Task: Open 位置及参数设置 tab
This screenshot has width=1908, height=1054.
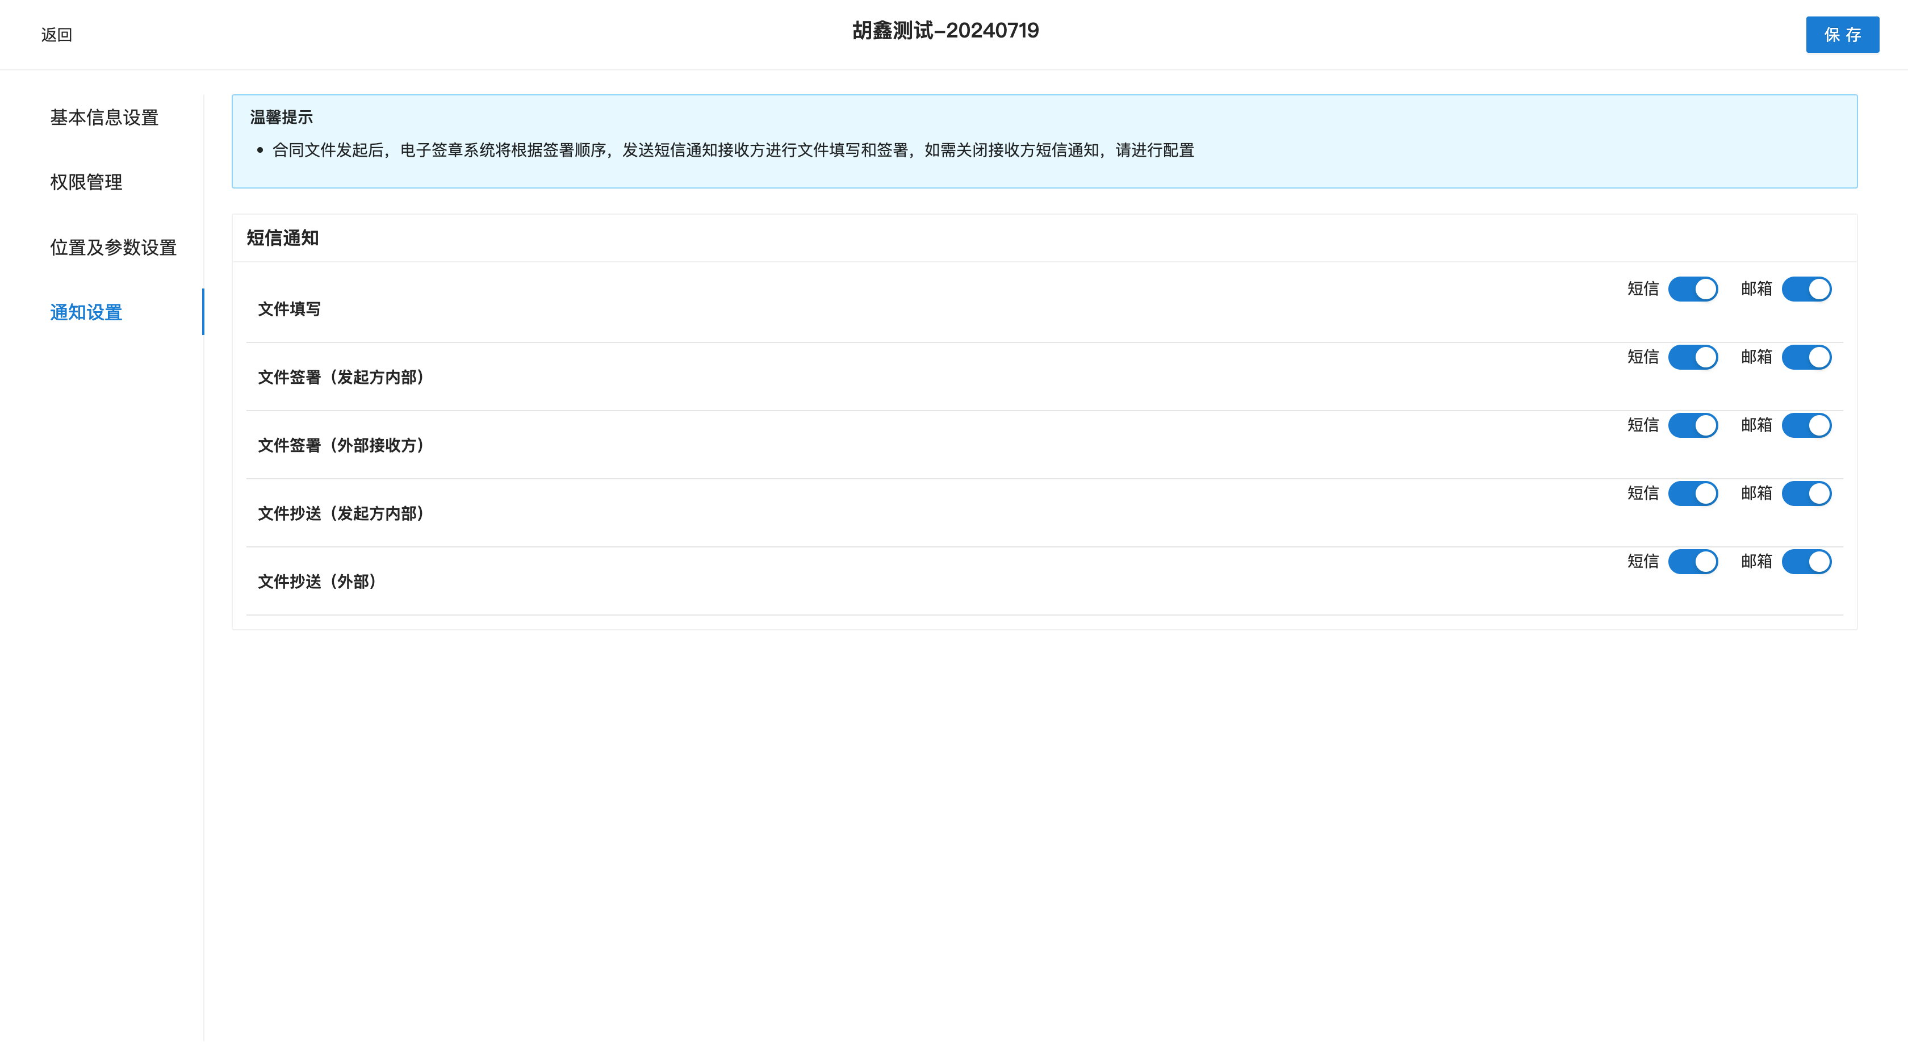Action: pyautogui.click(x=114, y=248)
